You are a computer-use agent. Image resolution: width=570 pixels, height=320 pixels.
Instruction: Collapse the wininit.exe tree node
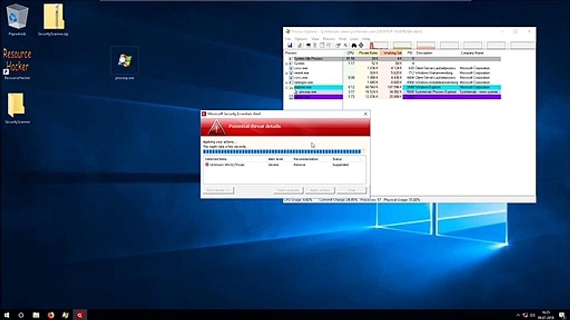pyautogui.click(x=286, y=73)
